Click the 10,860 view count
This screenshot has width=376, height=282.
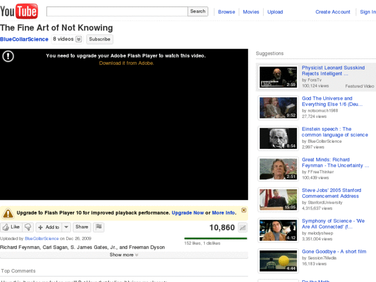(222, 228)
